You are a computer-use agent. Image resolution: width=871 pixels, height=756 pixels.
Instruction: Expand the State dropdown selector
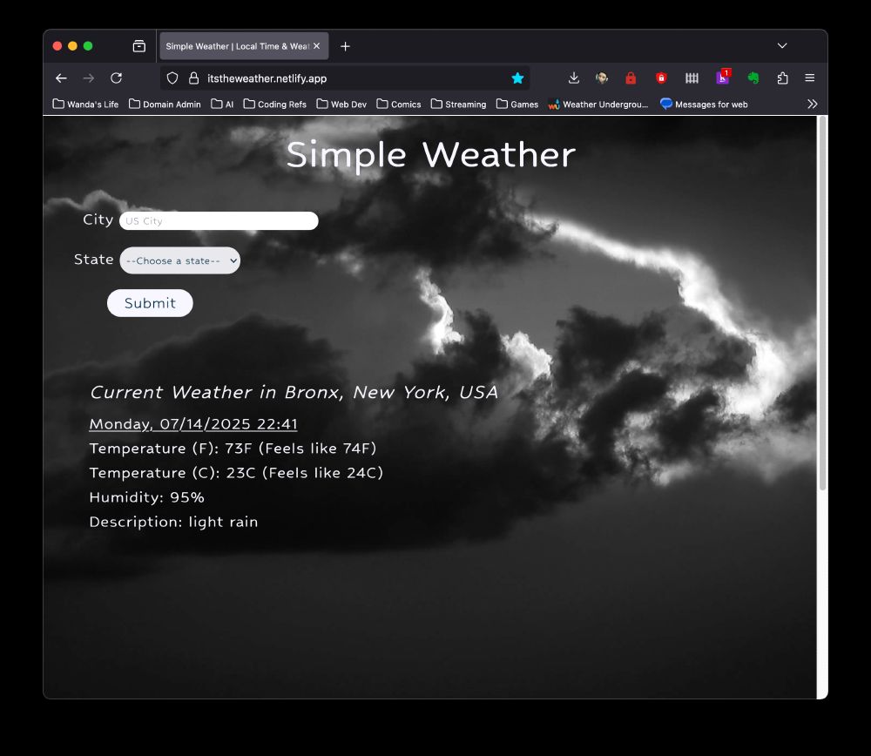coord(179,260)
